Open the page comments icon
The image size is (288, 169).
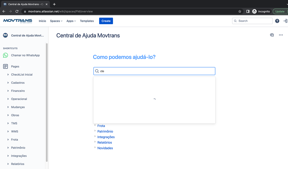click(272, 35)
